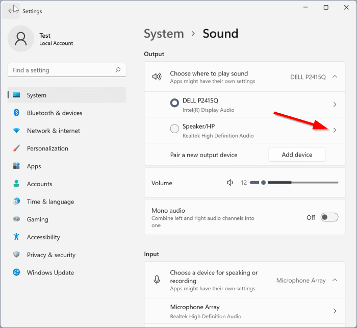Open Apps settings page

[67, 166]
